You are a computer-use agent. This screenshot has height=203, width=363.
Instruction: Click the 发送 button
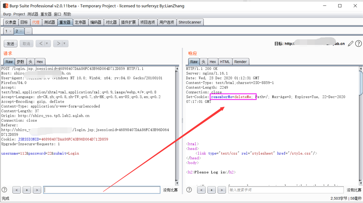coord(10,43)
